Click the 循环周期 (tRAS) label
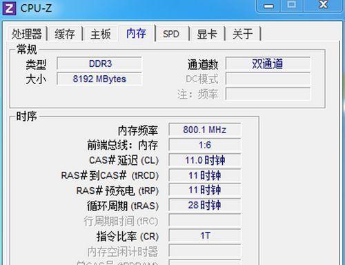This screenshot has width=345, height=265. 123,206
